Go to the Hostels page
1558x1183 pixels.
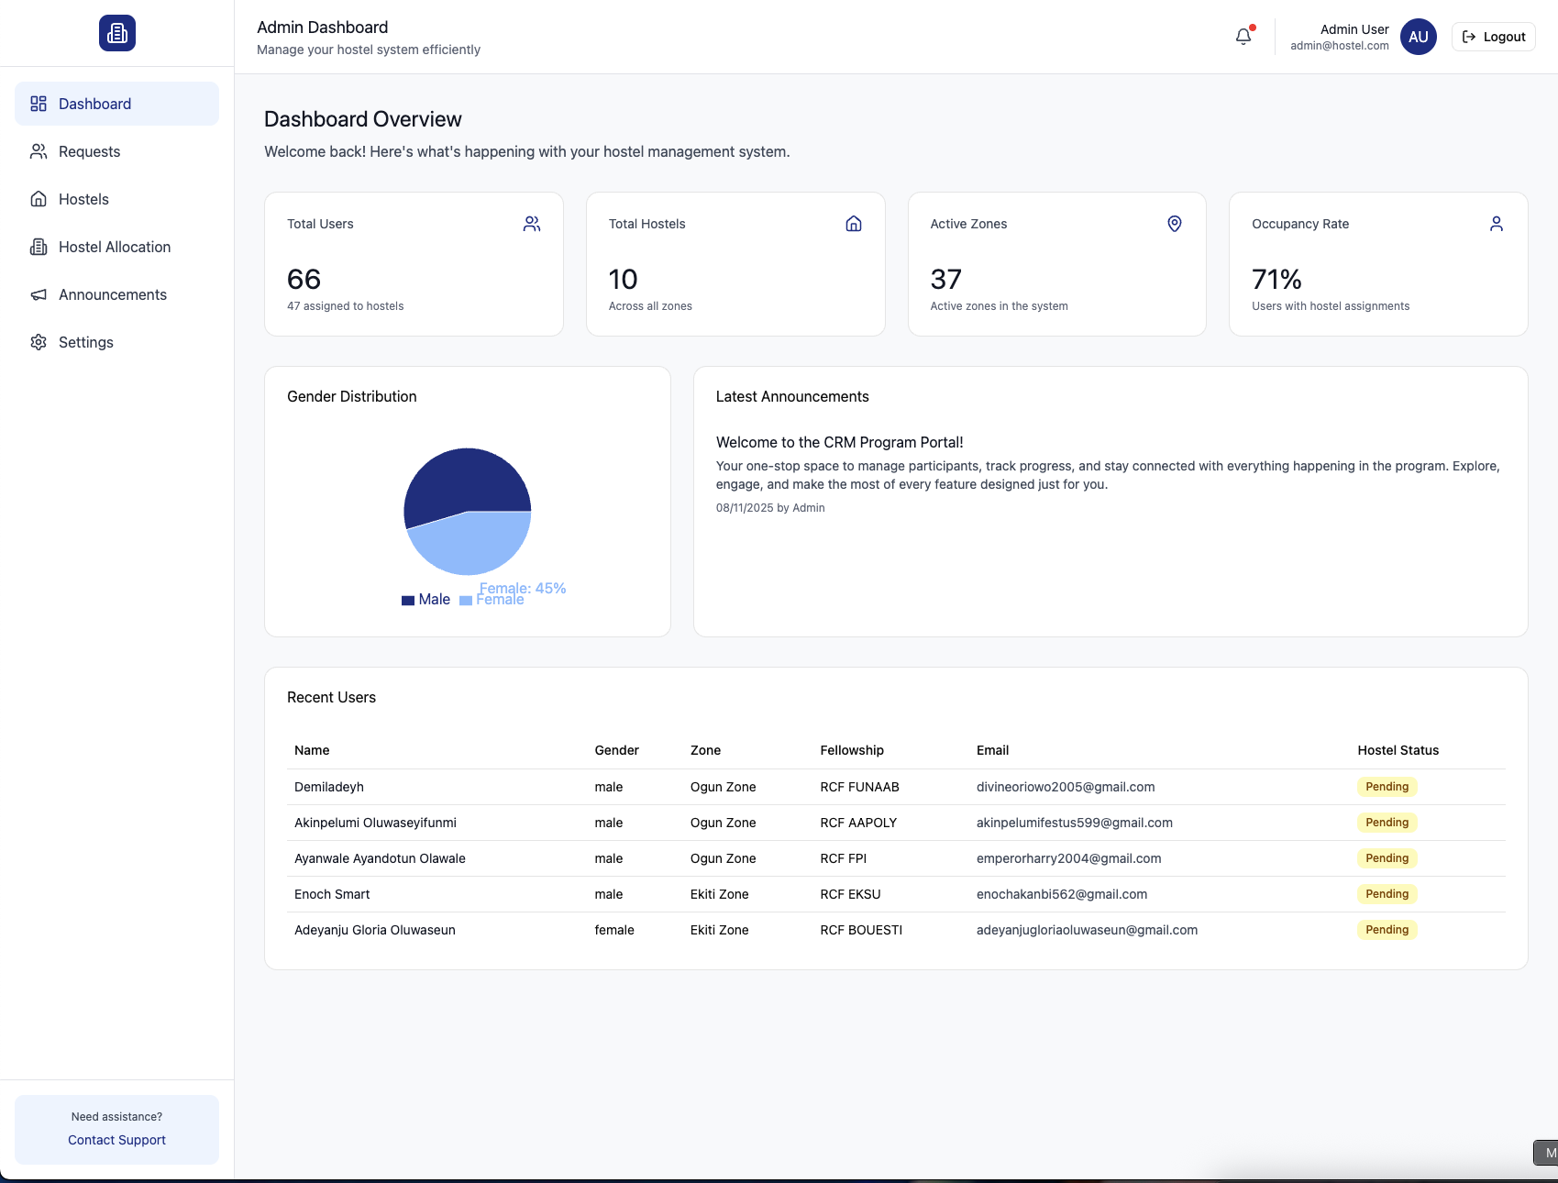83,199
